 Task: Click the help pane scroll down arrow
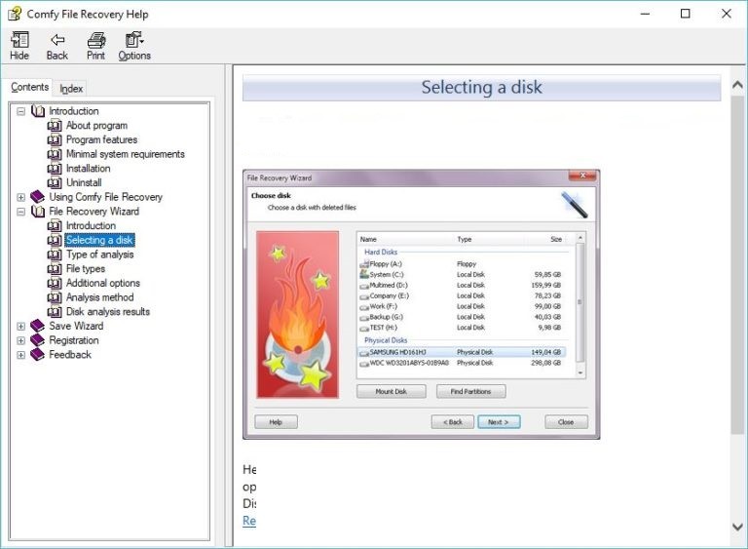pyautogui.click(x=737, y=527)
